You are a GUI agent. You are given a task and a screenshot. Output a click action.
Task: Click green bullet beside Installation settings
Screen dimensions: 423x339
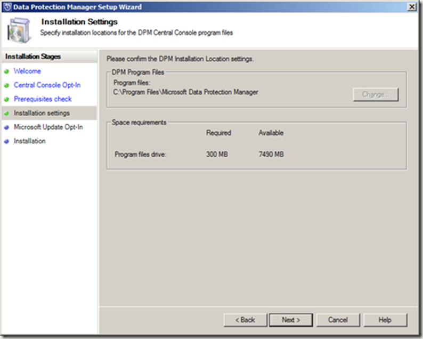point(7,114)
